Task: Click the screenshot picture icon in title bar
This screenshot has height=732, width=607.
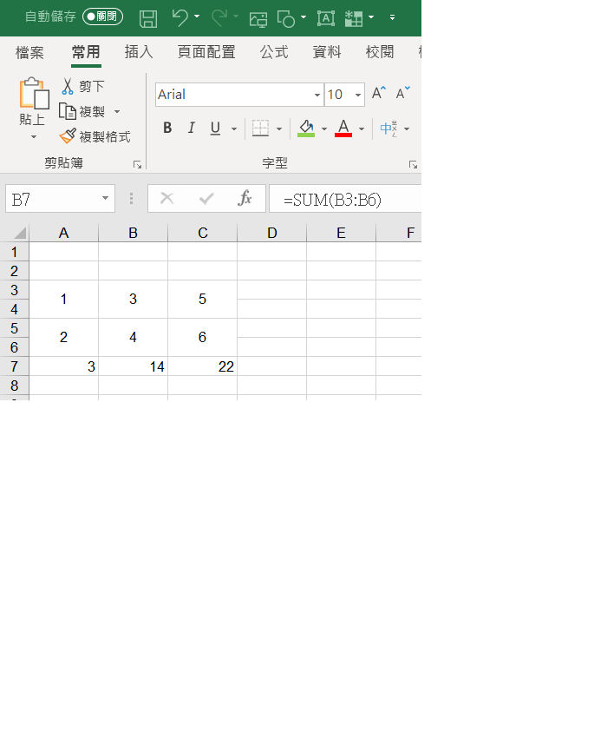Action: coord(258,19)
